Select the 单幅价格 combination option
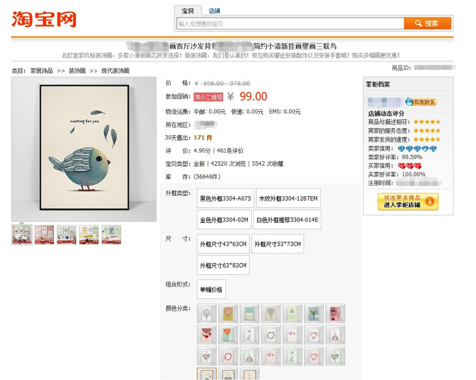 click(x=211, y=289)
